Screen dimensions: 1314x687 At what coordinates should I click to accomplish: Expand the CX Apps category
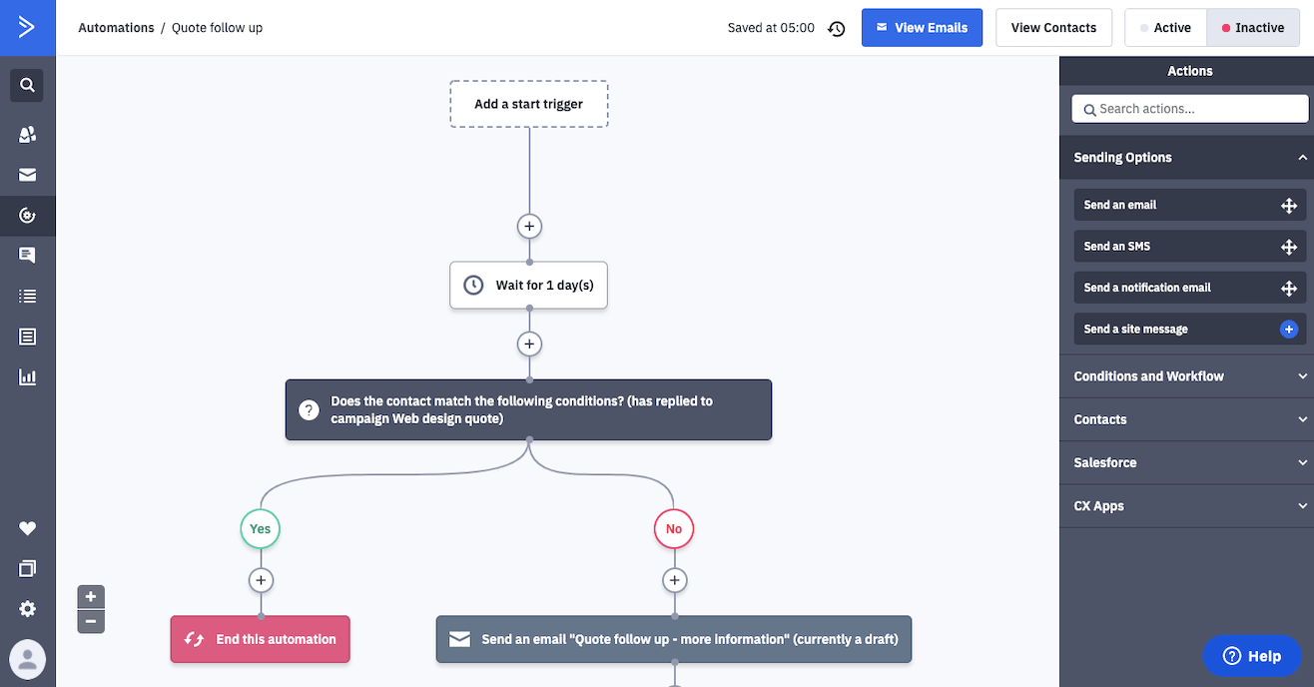(1301, 506)
